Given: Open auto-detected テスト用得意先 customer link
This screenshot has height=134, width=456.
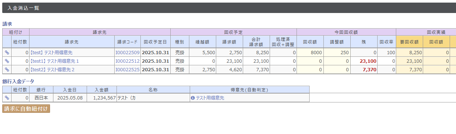Looking at the screenshot, I should (210, 98).
